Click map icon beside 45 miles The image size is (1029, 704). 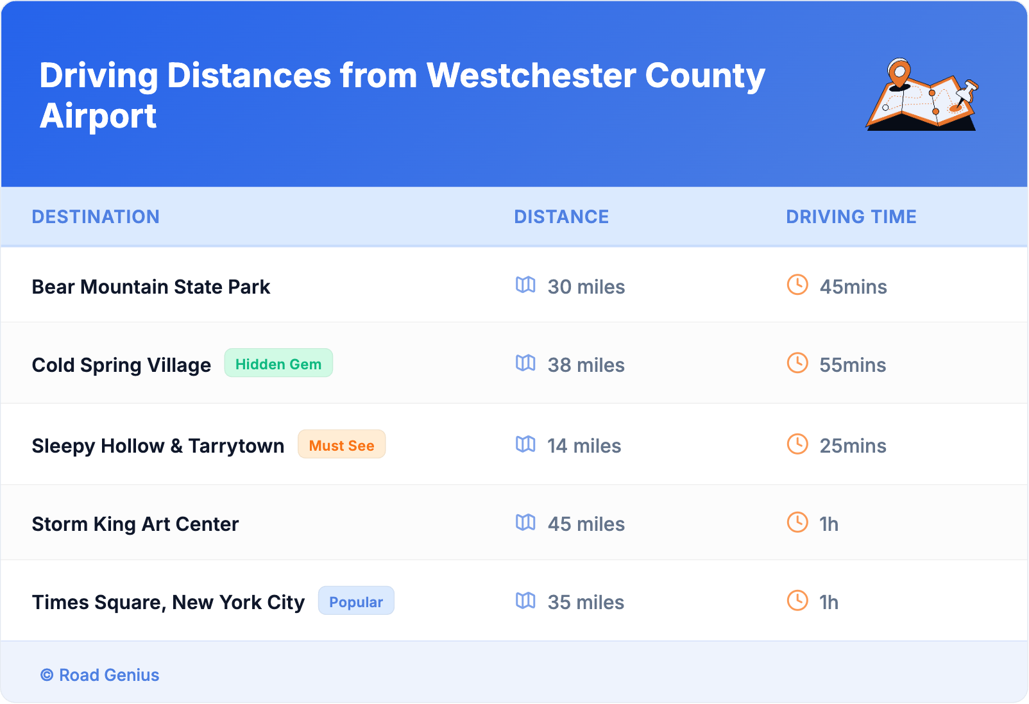click(x=525, y=522)
